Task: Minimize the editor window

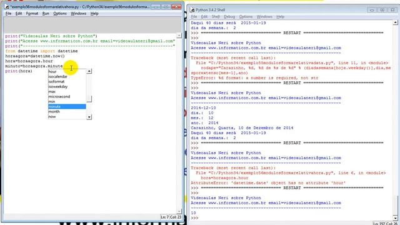Action: click(155, 7)
